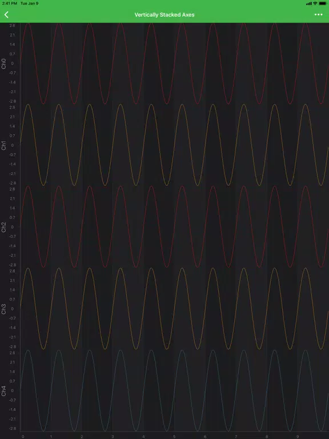Tap the 0 tick on Ch1 axis
The height and width of the screenshot is (439, 329).
[13, 145]
